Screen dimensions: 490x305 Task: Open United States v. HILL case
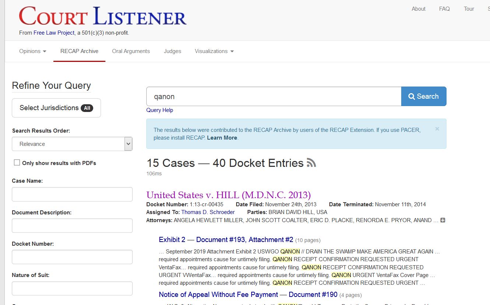coord(228,195)
